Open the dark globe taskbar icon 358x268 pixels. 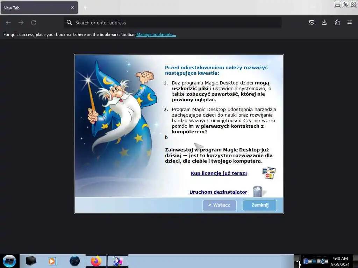[x=75, y=261]
